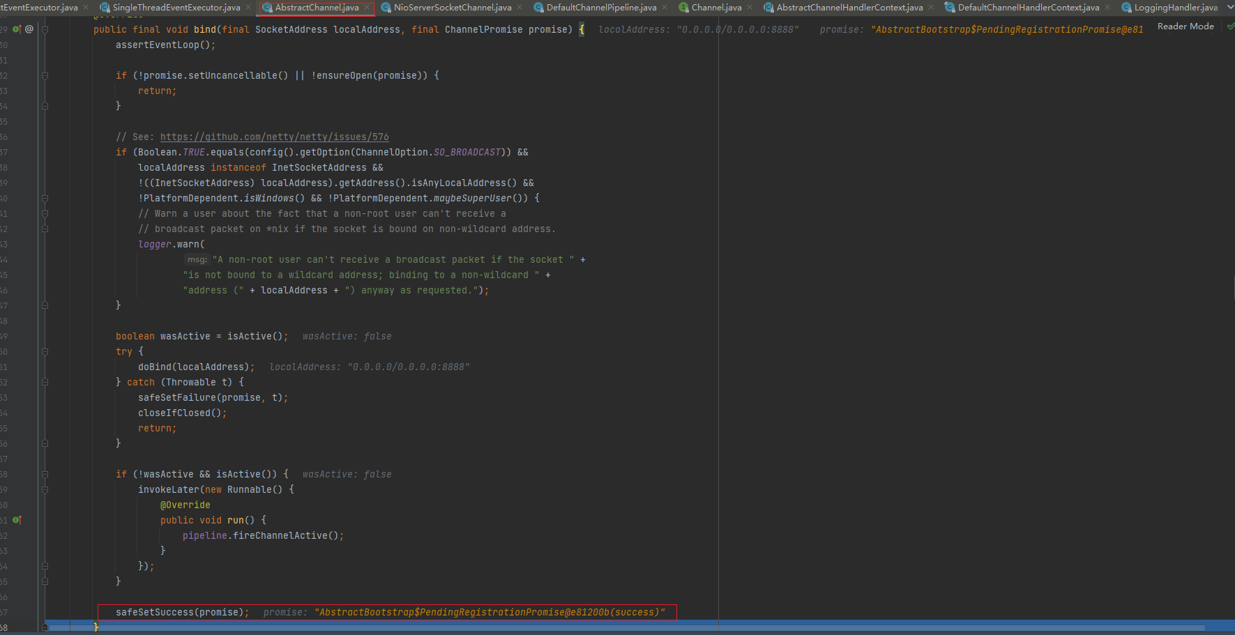Open the Channel.java tab
This screenshot has height=635, width=1235.
[716, 8]
